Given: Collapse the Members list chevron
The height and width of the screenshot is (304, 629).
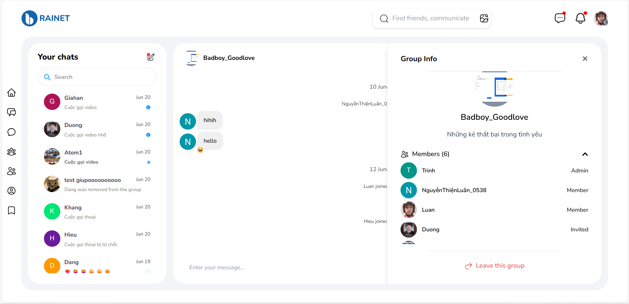Looking at the screenshot, I should (585, 154).
